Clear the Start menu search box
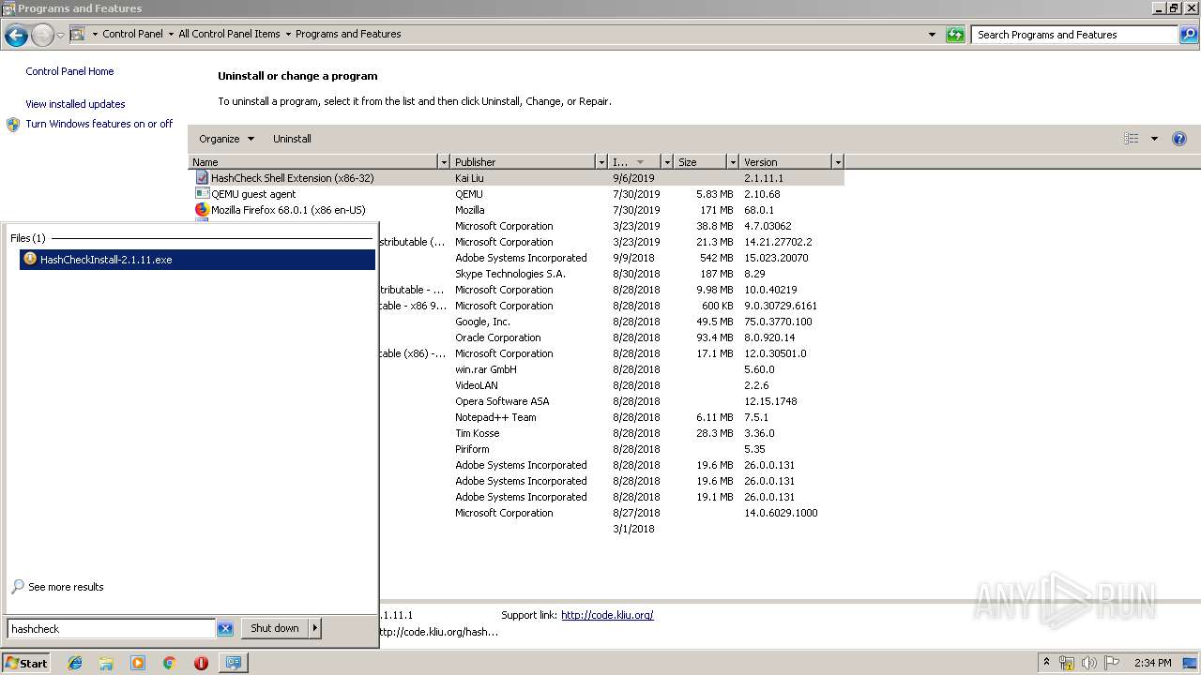The width and height of the screenshot is (1201, 675). click(225, 629)
